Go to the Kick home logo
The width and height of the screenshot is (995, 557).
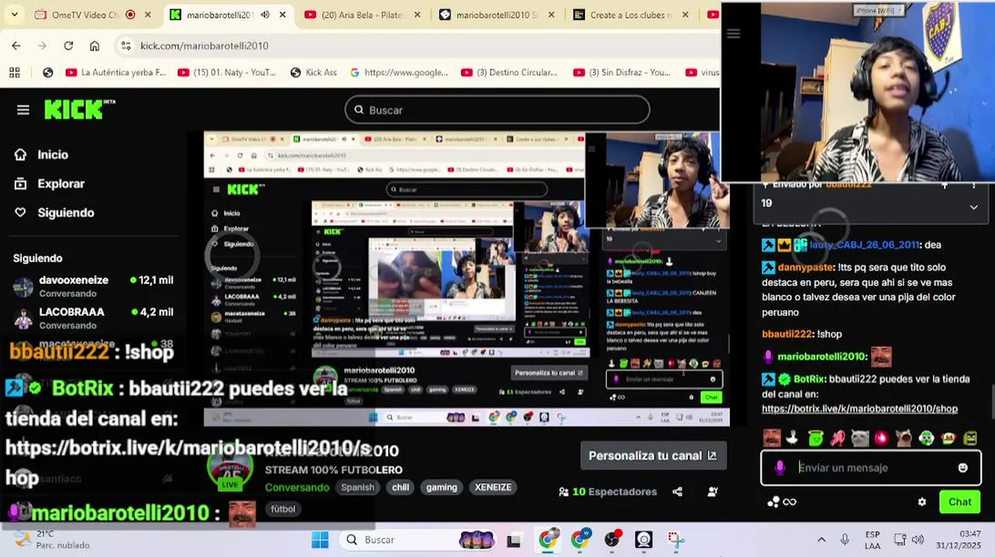tap(79, 110)
